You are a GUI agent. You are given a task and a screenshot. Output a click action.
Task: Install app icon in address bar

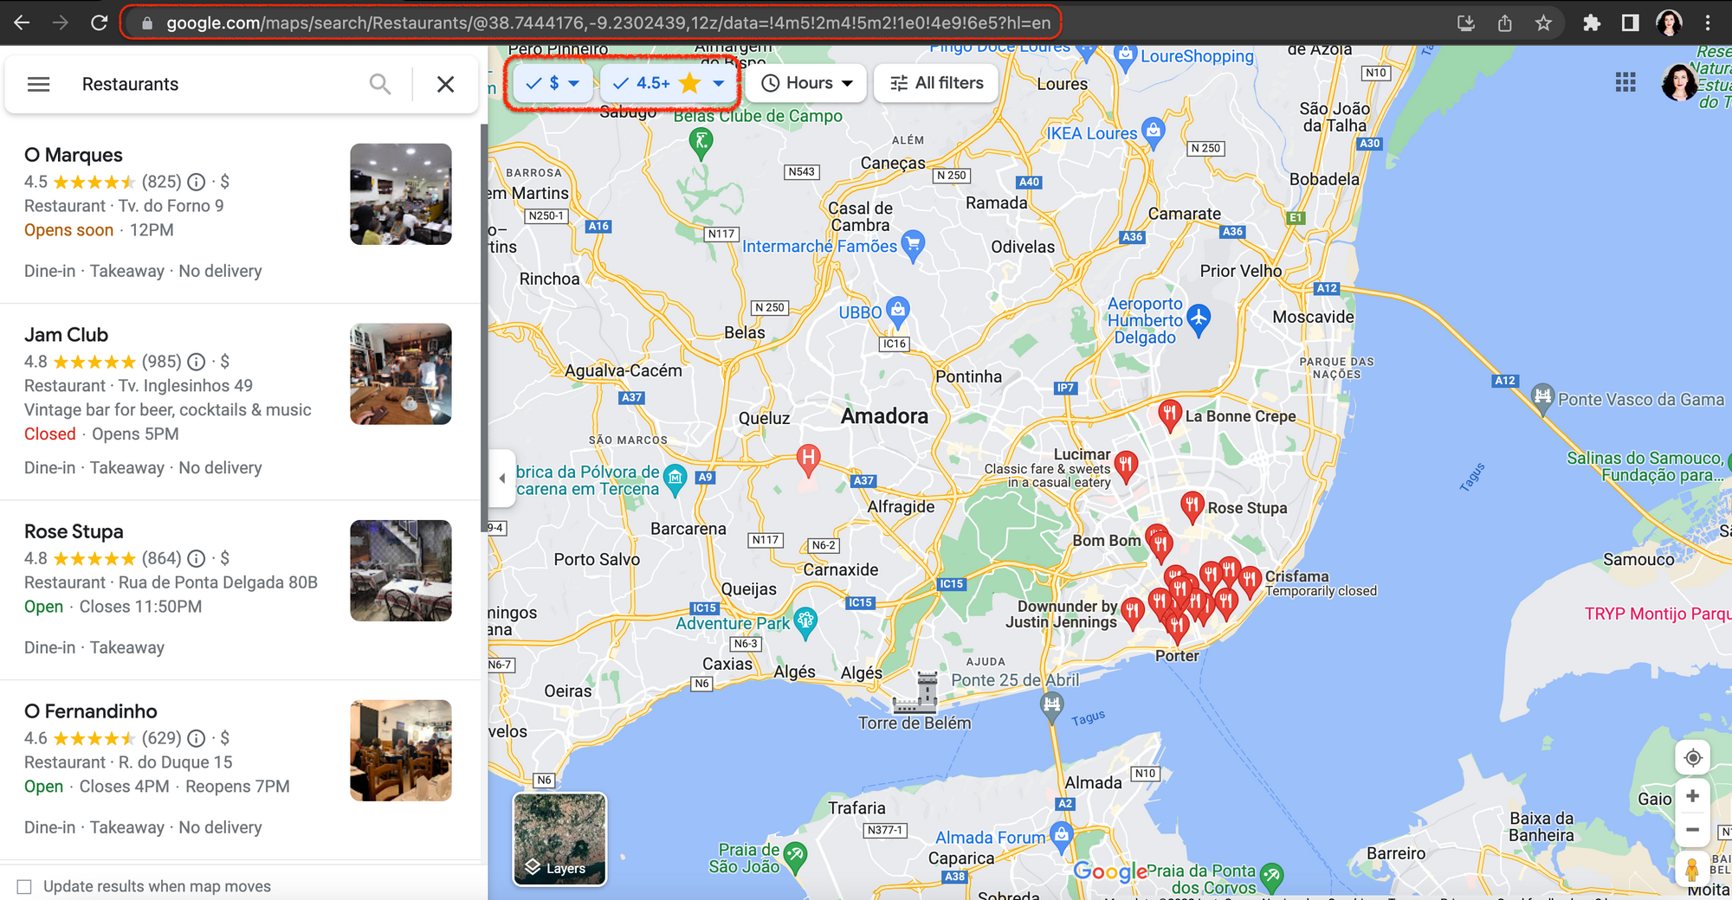(x=1466, y=23)
